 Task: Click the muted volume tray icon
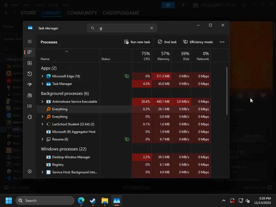(x=248, y=201)
